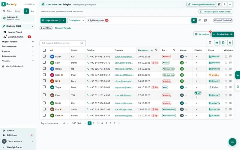Tick the checkbox for Selin Demir
Screen dimensions: 240x150
click(44, 62)
